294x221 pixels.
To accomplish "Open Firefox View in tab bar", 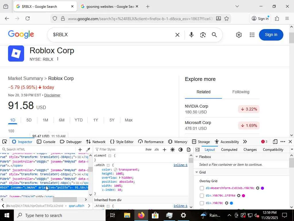I will tap(6, 7).
